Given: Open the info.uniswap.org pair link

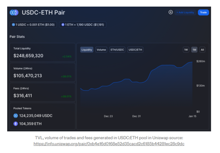Looking at the screenshot, I should pos(109,144).
